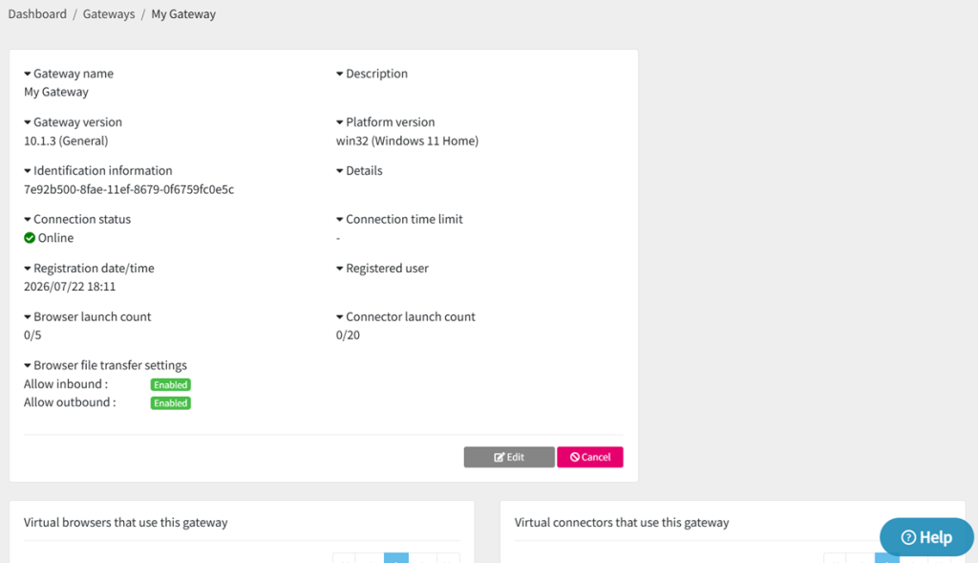This screenshot has width=978, height=563.
Task: Select the active page in browsers pagination
Action: tap(396, 558)
